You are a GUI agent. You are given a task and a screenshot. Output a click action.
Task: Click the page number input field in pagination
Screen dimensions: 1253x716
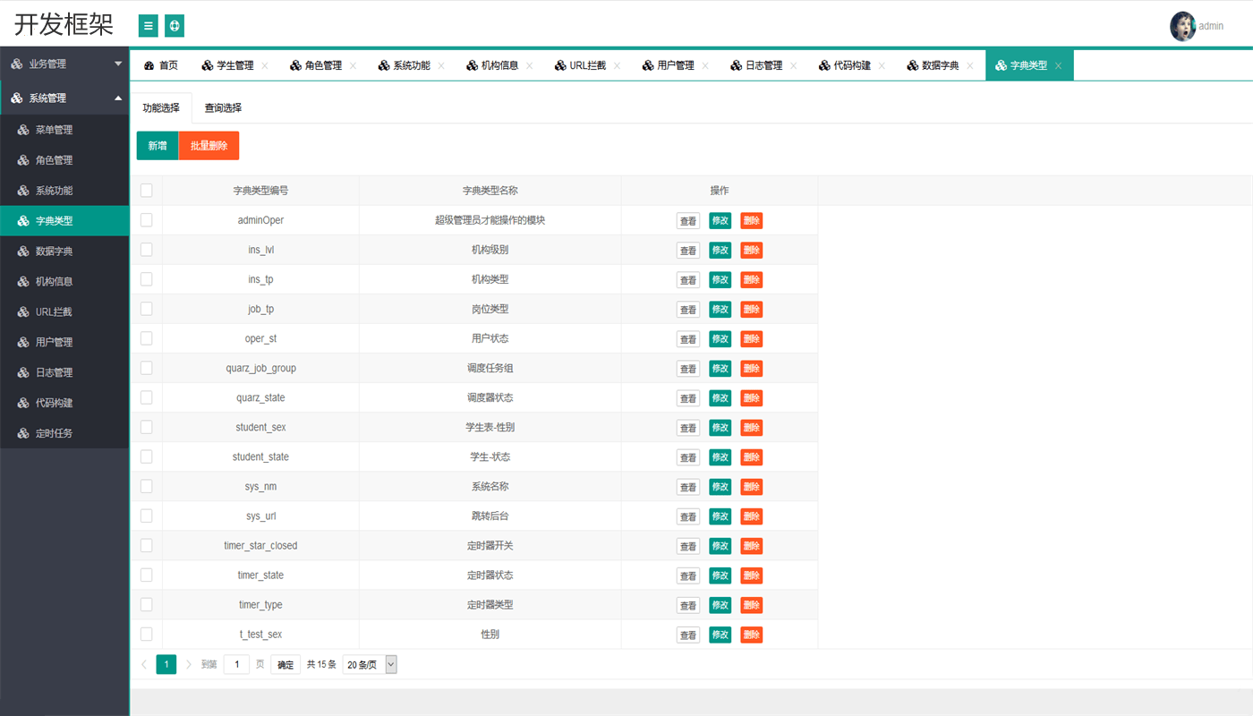[236, 664]
